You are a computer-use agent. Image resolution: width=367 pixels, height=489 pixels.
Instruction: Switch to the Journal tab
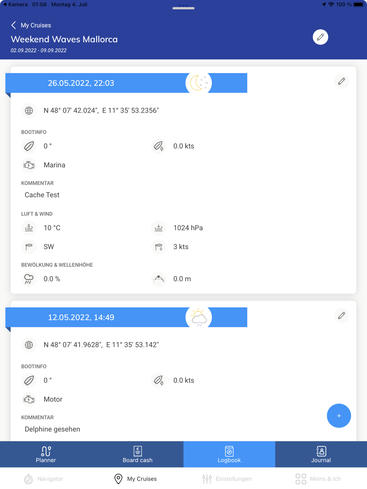click(321, 454)
